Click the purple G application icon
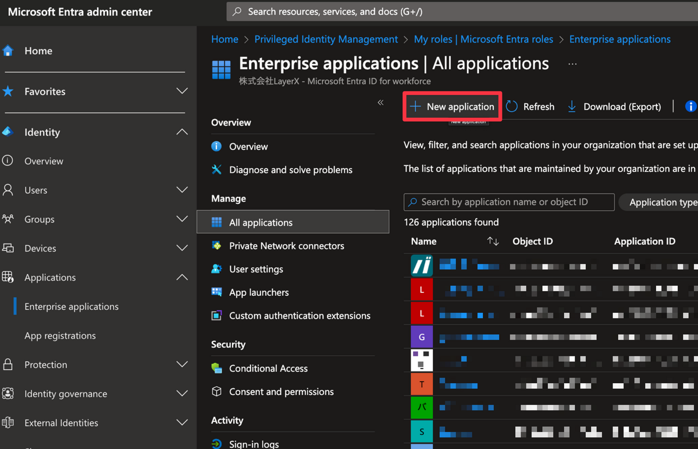Image resolution: width=698 pixels, height=449 pixels. (422, 337)
